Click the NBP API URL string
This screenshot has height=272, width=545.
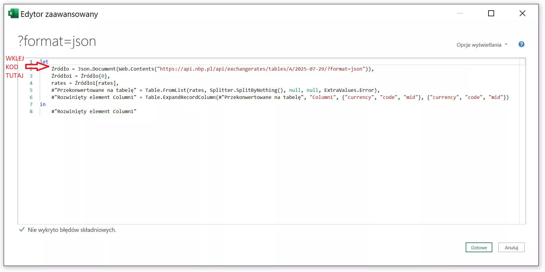(x=261, y=69)
